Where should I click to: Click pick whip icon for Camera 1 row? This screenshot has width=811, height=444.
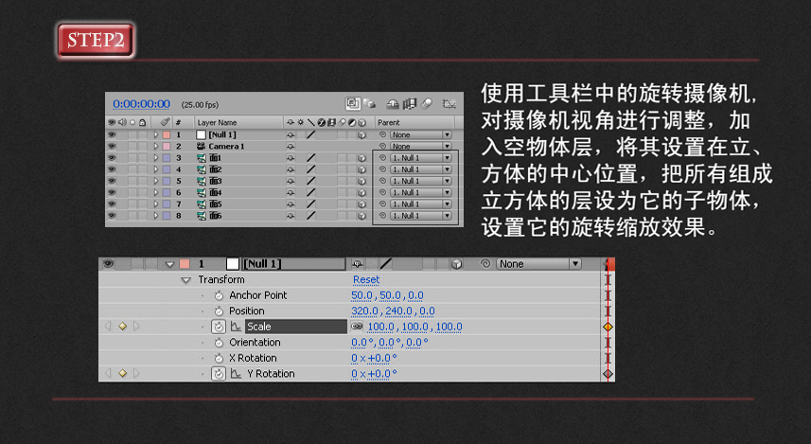382,146
